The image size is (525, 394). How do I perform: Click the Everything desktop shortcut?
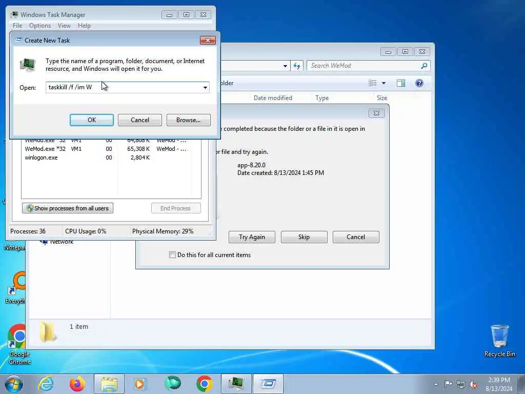click(16, 288)
